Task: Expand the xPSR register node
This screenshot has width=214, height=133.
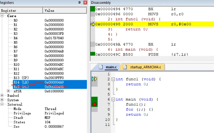Action: 8,91
